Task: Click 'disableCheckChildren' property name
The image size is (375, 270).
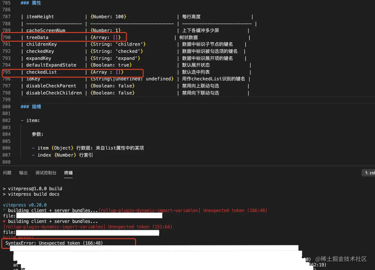Action: click(x=54, y=93)
